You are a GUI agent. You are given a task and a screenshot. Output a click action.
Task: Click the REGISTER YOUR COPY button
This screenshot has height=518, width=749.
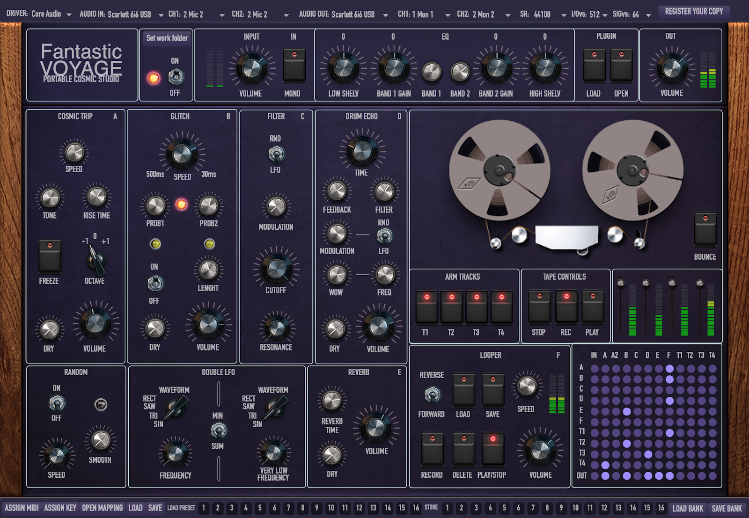pyautogui.click(x=693, y=11)
